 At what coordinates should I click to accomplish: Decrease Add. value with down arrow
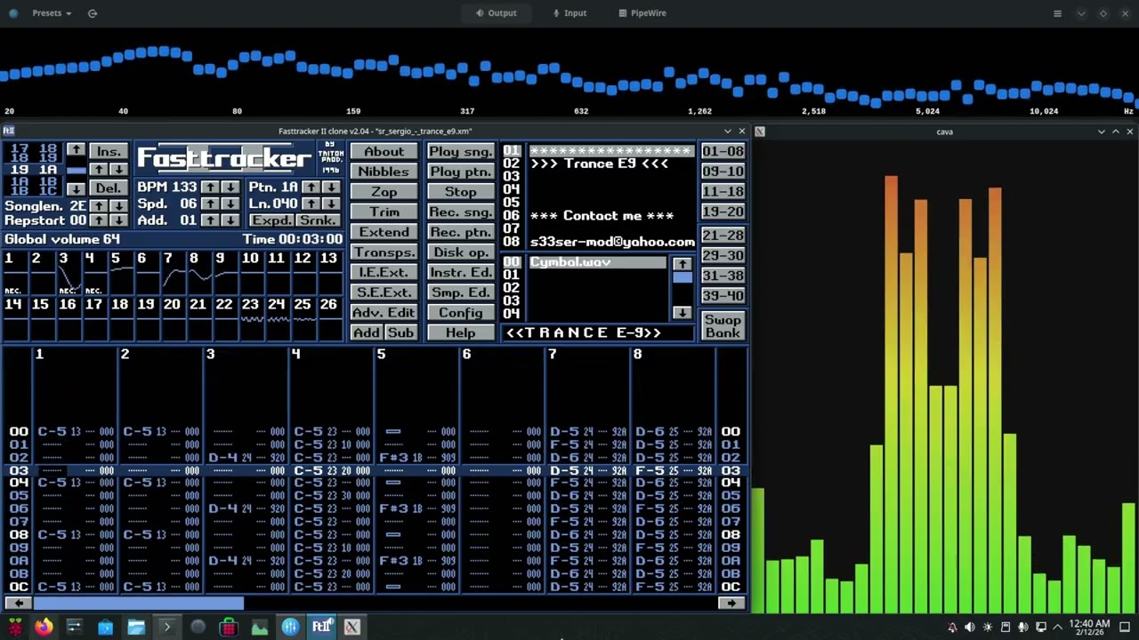point(230,220)
